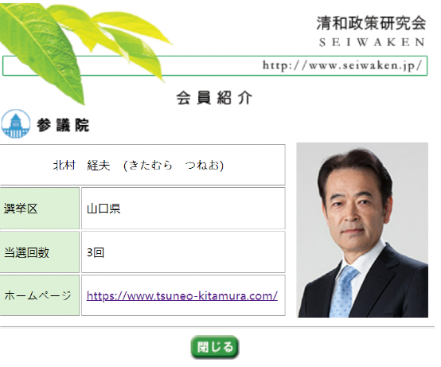The image size is (441, 367).
Task: Click the ホームページ label cell
Action: pos(39,295)
